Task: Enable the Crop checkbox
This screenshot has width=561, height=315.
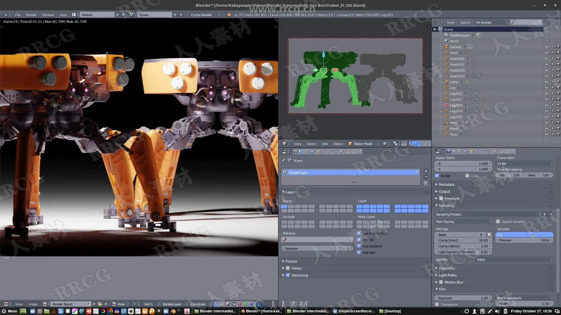Action: (467, 176)
